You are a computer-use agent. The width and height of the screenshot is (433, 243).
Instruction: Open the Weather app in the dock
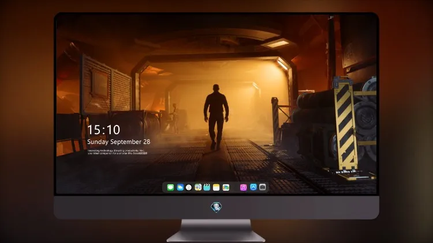tap(180, 187)
